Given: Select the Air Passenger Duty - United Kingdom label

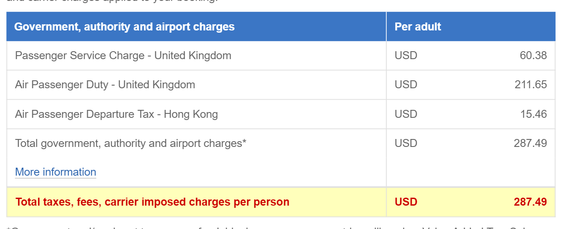Looking at the screenshot, I should pyautogui.click(x=105, y=85).
